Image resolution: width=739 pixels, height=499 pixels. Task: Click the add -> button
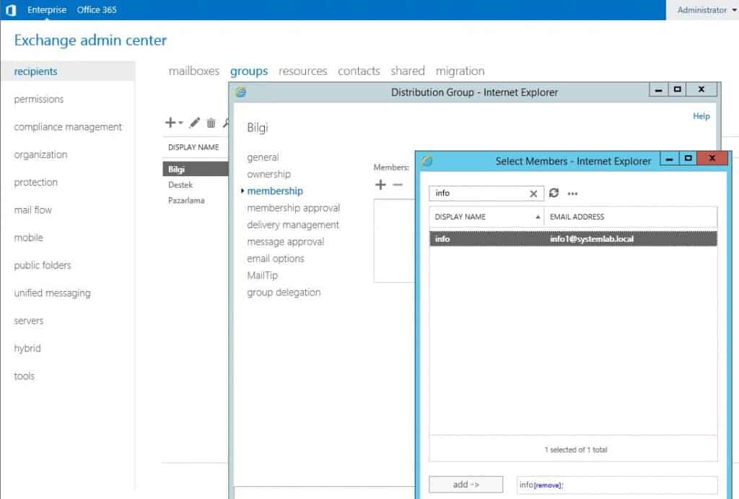click(x=465, y=485)
